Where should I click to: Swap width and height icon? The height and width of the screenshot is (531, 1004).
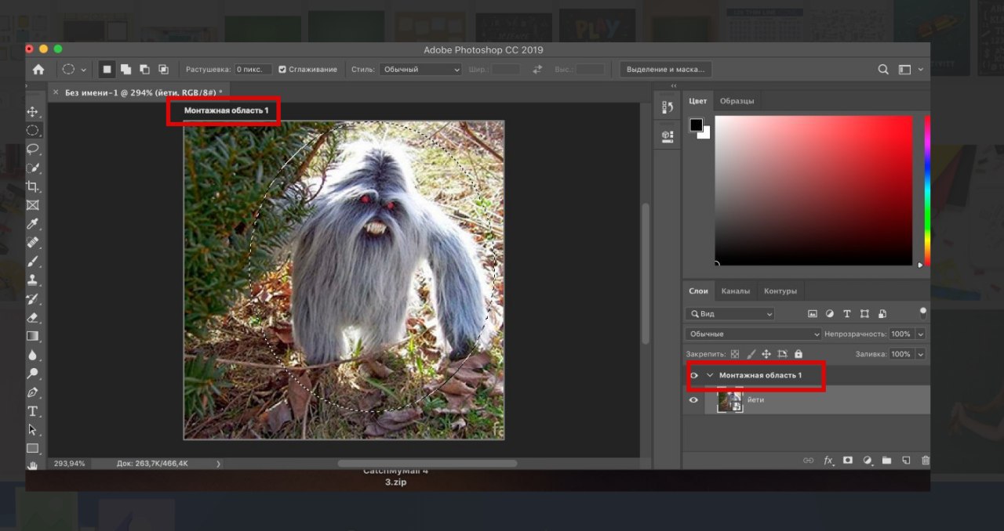[537, 69]
